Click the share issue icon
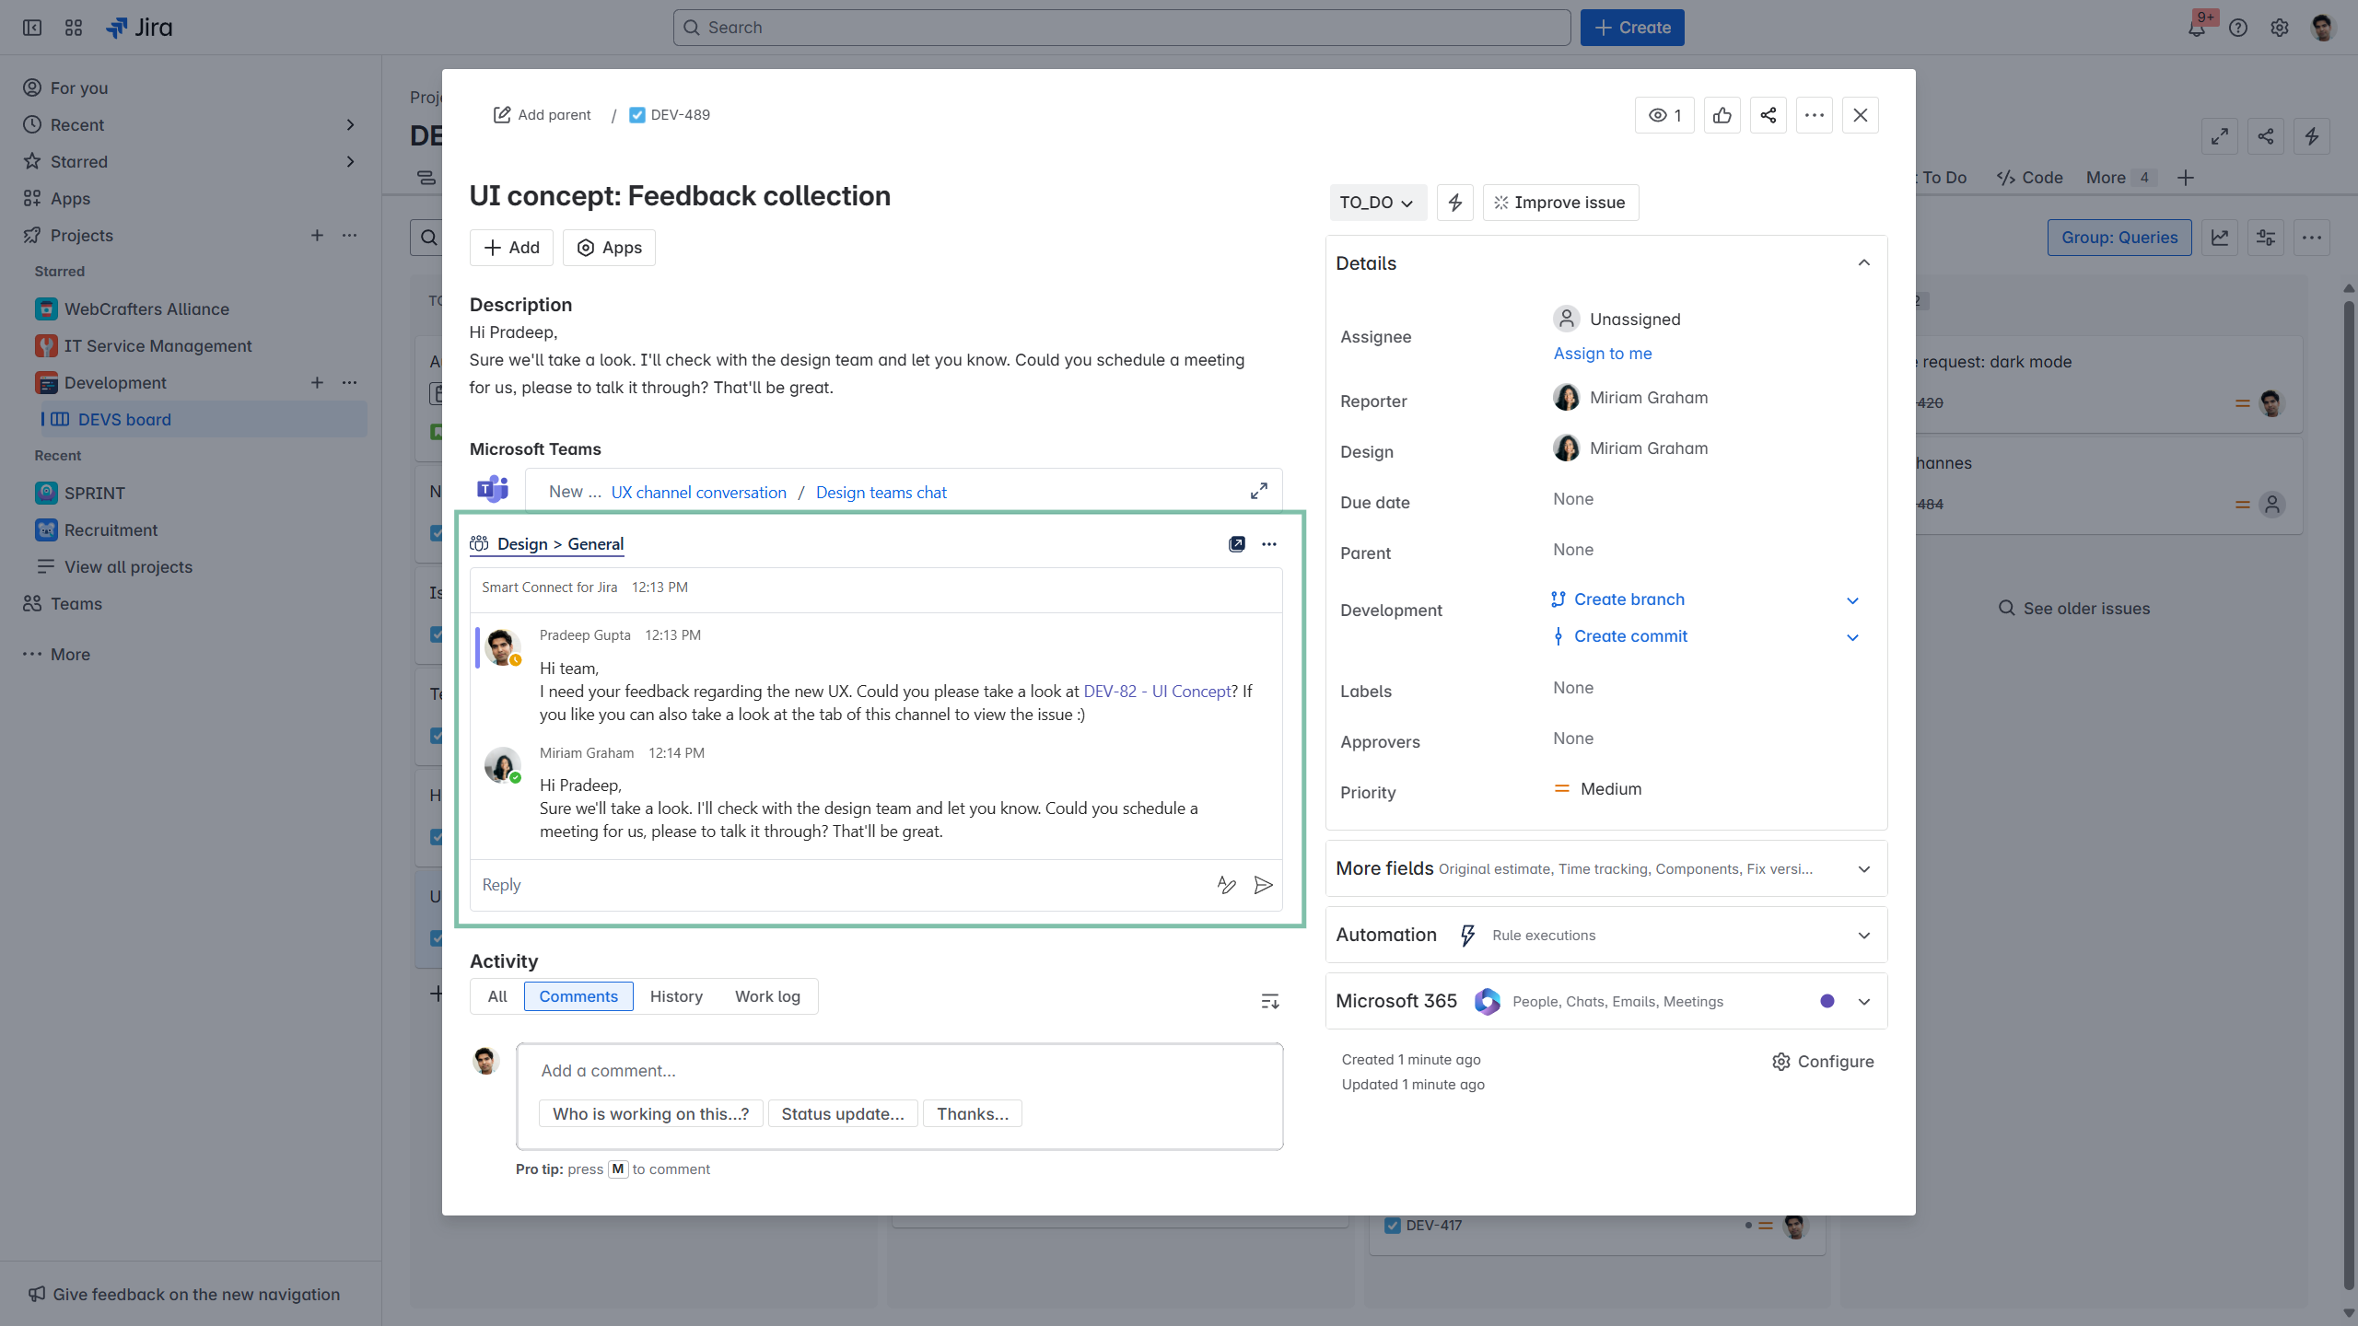The width and height of the screenshot is (2358, 1326). [1768, 115]
